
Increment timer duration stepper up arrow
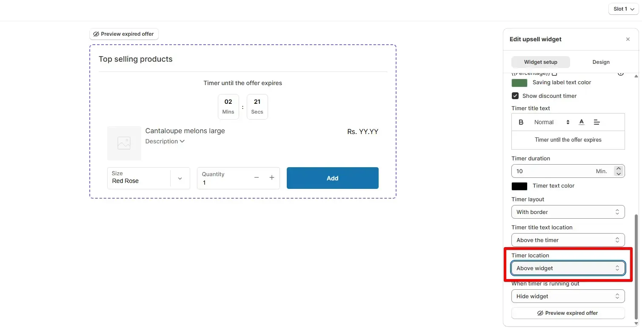coord(619,168)
